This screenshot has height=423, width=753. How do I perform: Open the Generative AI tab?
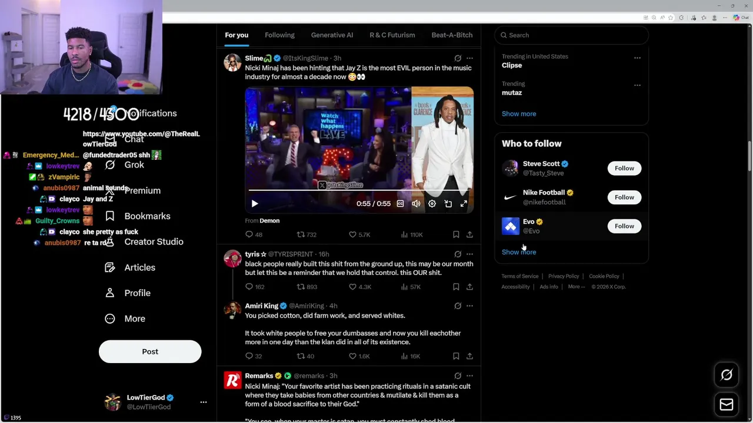coord(332,35)
